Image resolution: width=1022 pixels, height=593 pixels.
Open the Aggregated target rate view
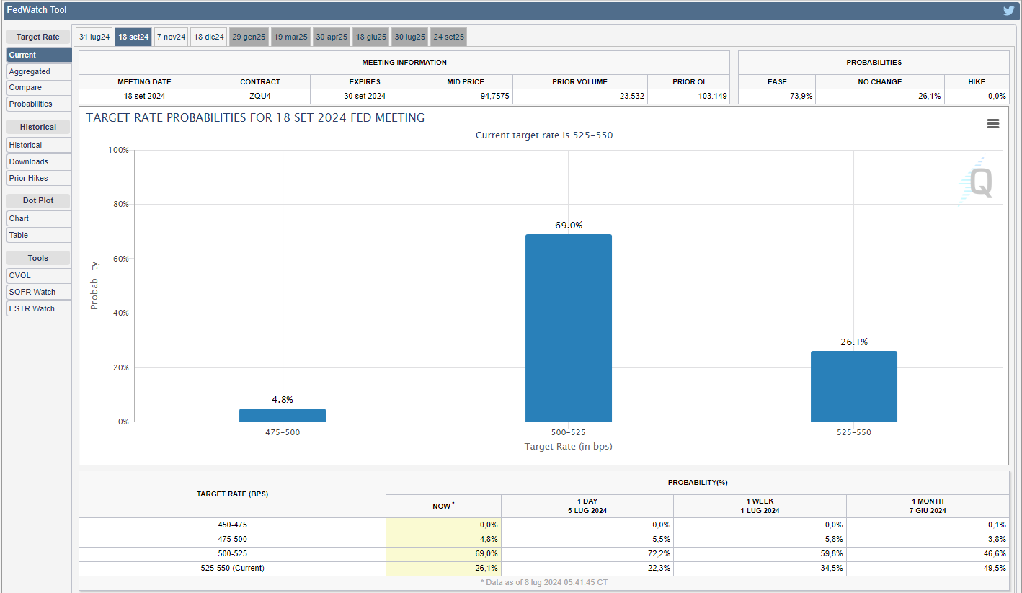point(39,71)
